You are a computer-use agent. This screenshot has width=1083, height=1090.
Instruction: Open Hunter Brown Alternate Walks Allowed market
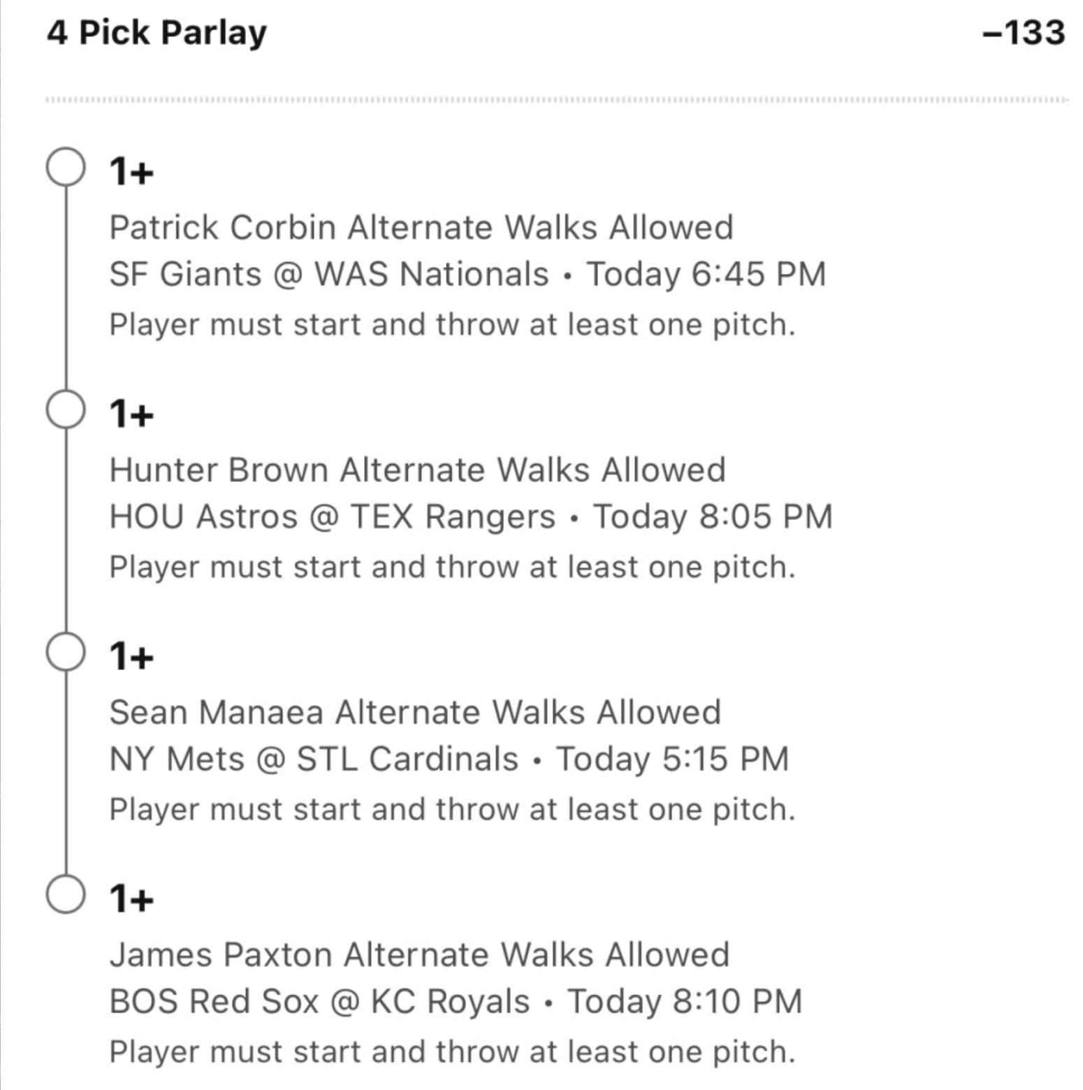[x=417, y=470]
